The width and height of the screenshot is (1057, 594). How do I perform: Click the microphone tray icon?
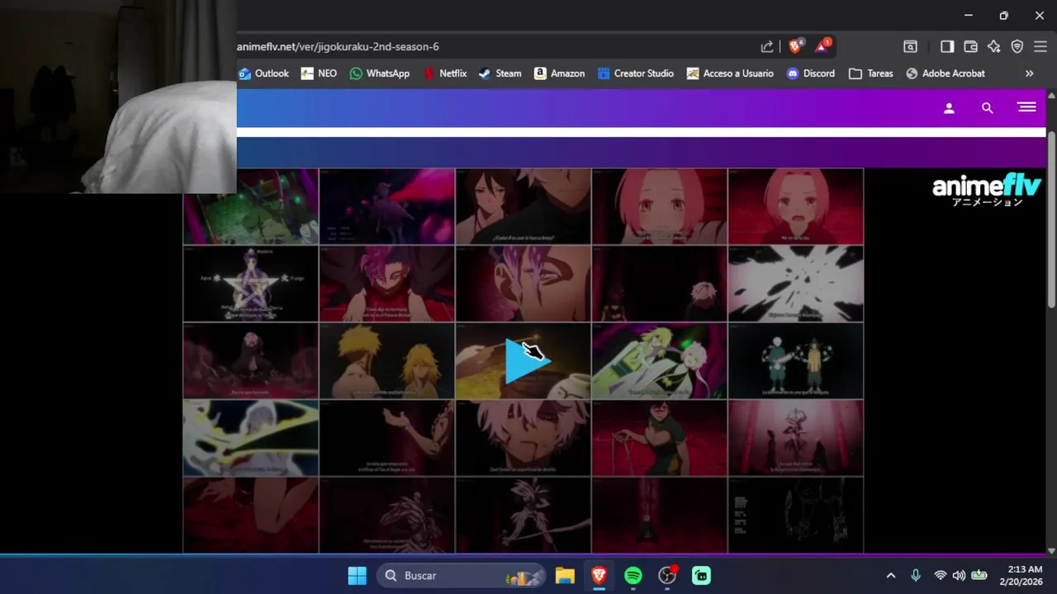[x=915, y=576]
